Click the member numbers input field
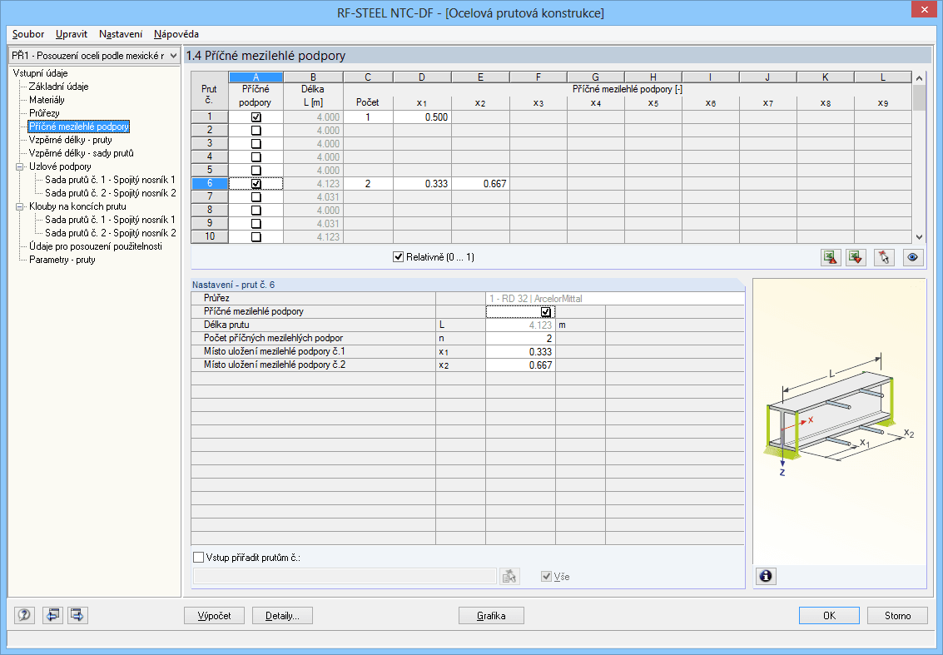Image resolution: width=943 pixels, height=655 pixels. (345, 576)
